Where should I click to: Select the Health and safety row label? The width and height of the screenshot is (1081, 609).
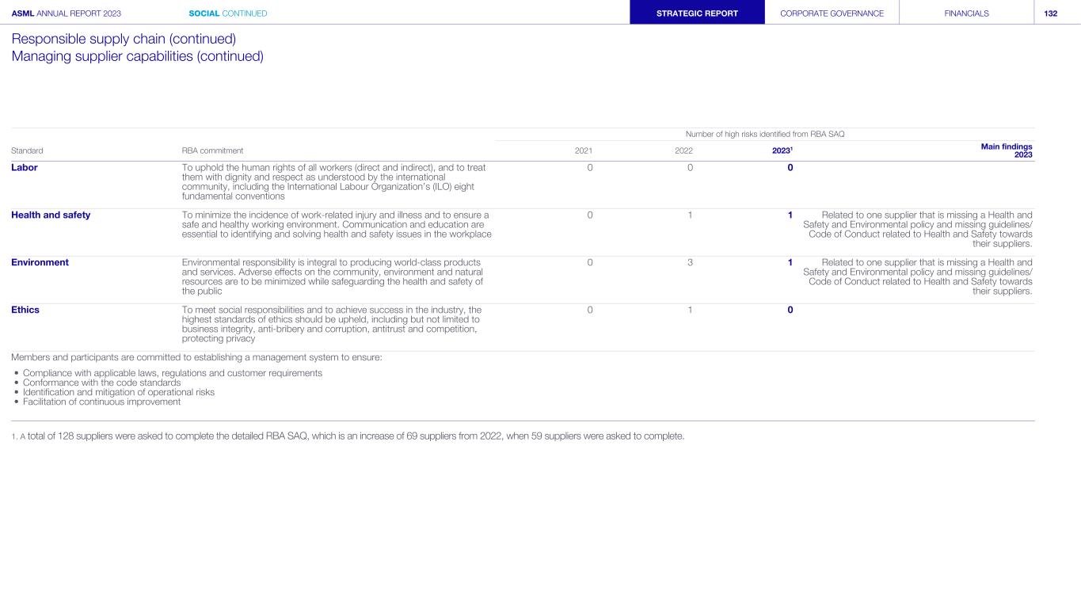pos(51,215)
